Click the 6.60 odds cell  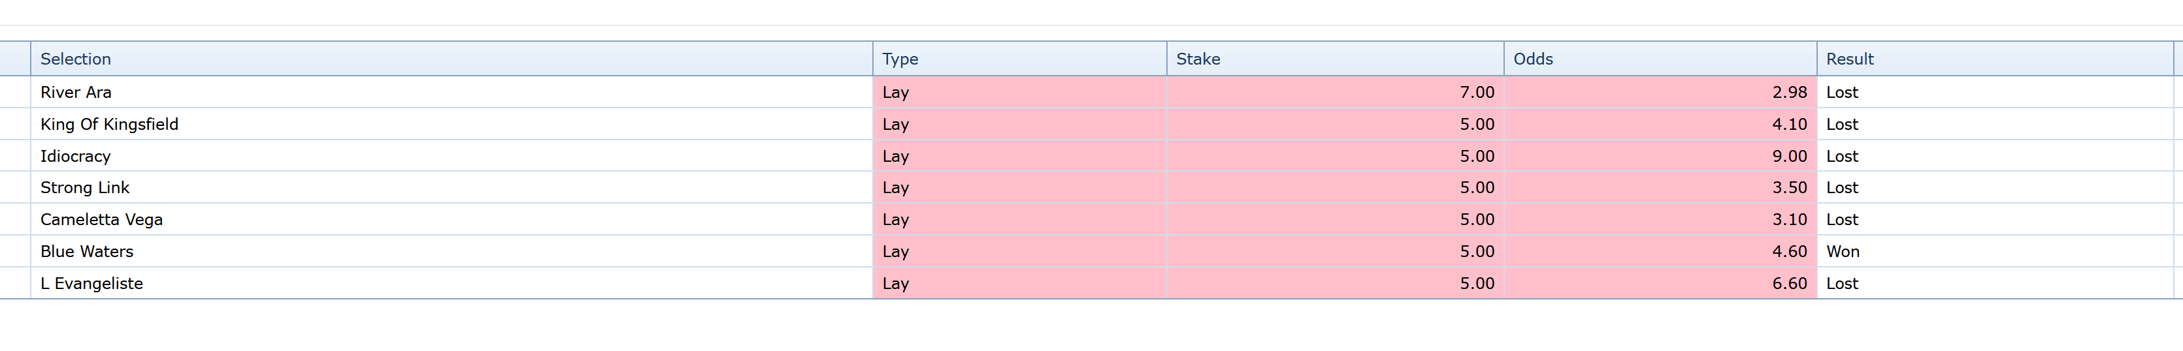(1789, 284)
